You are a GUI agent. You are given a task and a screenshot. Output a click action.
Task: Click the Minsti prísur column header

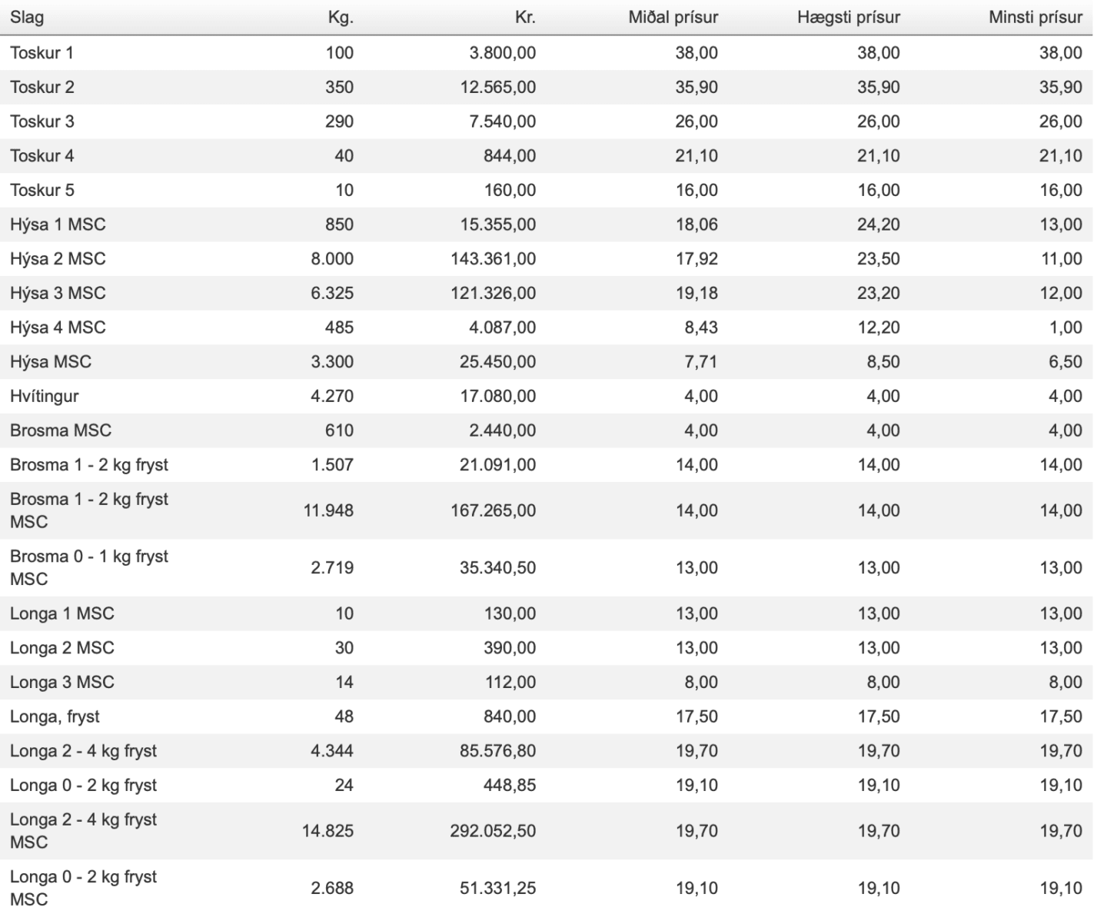tap(1036, 17)
